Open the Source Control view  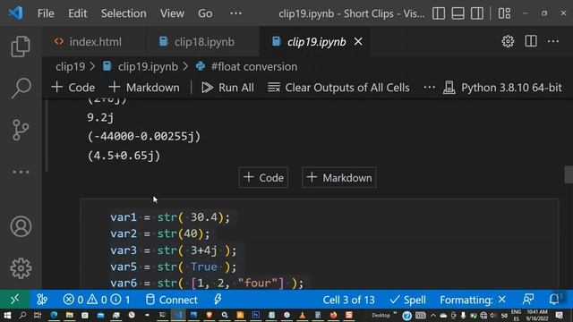tap(21, 130)
